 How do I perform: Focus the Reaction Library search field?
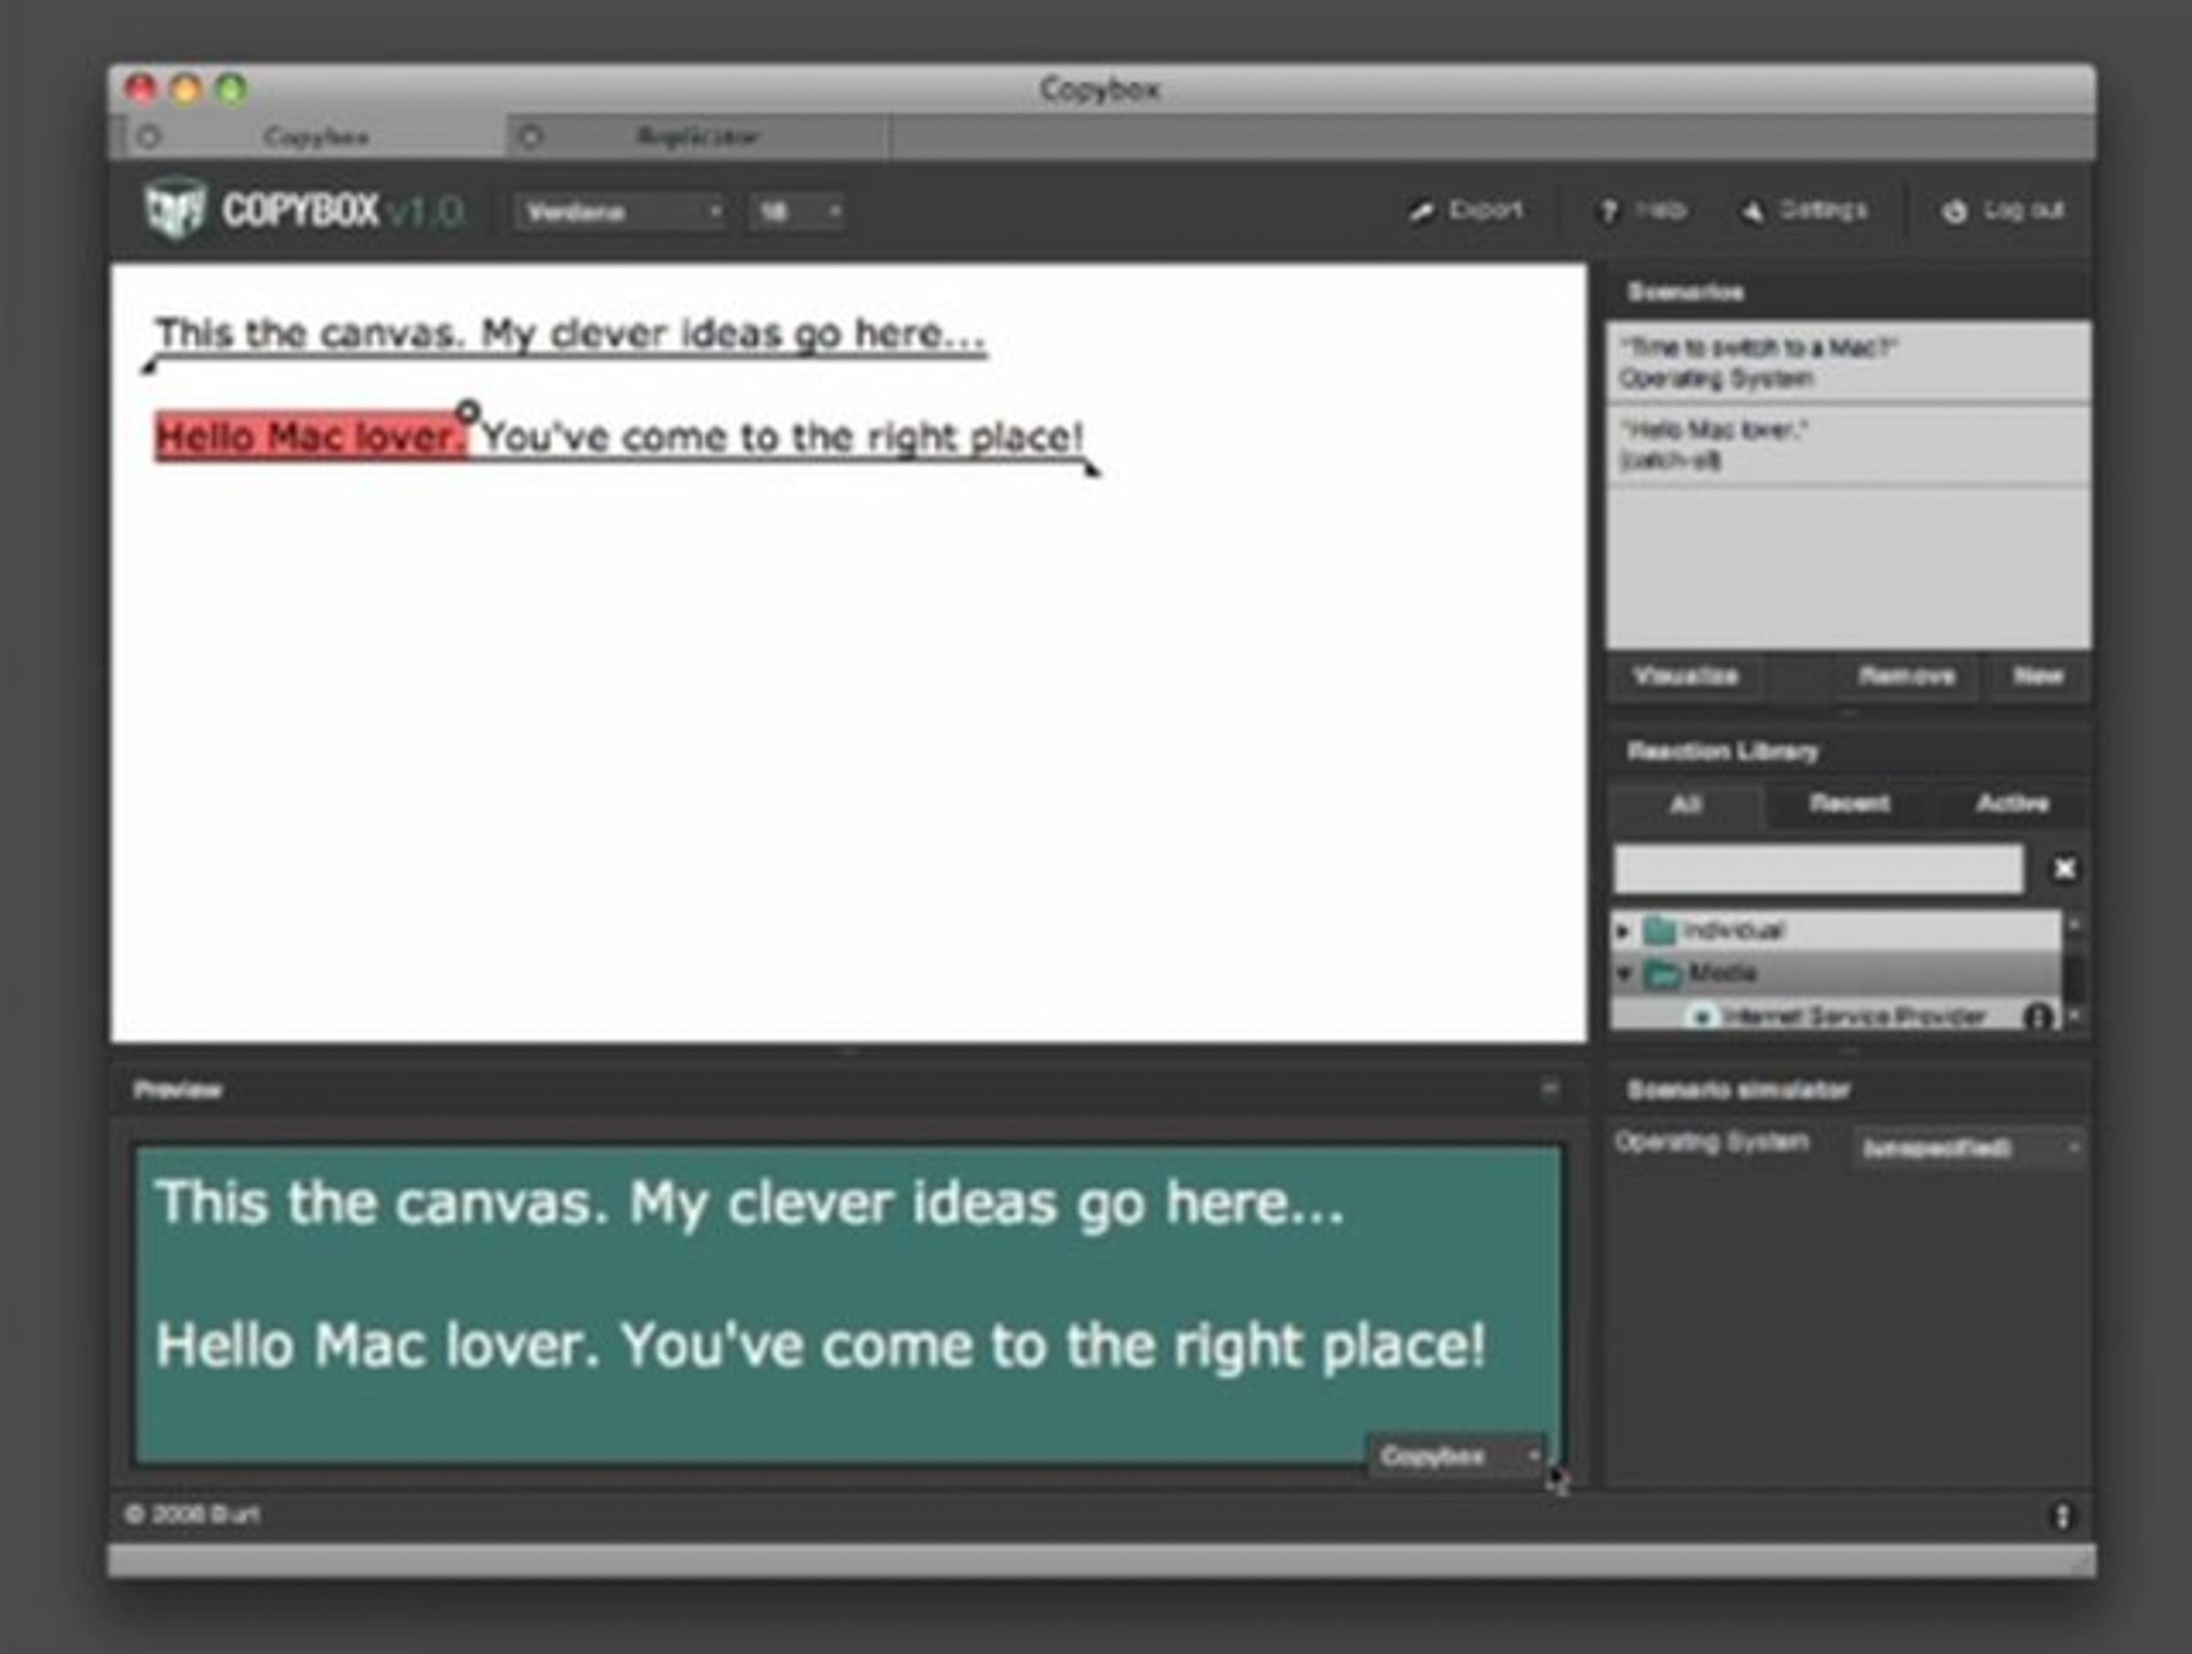point(1818,869)
